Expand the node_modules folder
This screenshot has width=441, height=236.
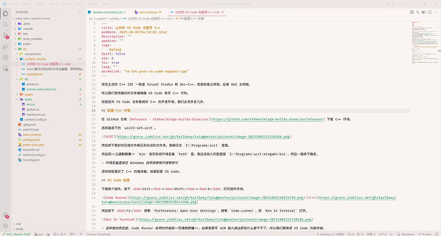click(32, 39)
